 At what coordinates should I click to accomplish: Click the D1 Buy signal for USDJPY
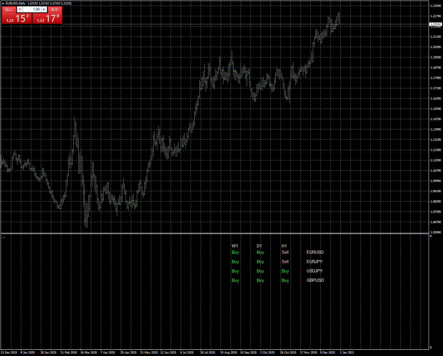(x=260, y=271)
